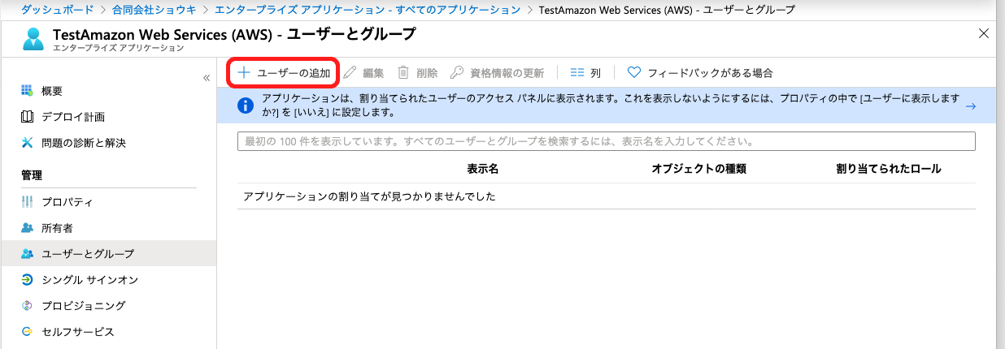Image resolution: width=1005 pixels, height=349 pixels.
Task: Click the プロパティ sliders icon
Action: (x=27, y=201)
